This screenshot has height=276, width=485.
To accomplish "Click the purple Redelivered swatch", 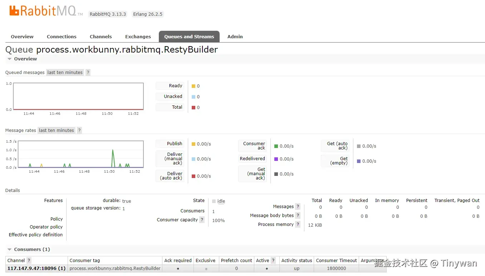I will (276, 159).
